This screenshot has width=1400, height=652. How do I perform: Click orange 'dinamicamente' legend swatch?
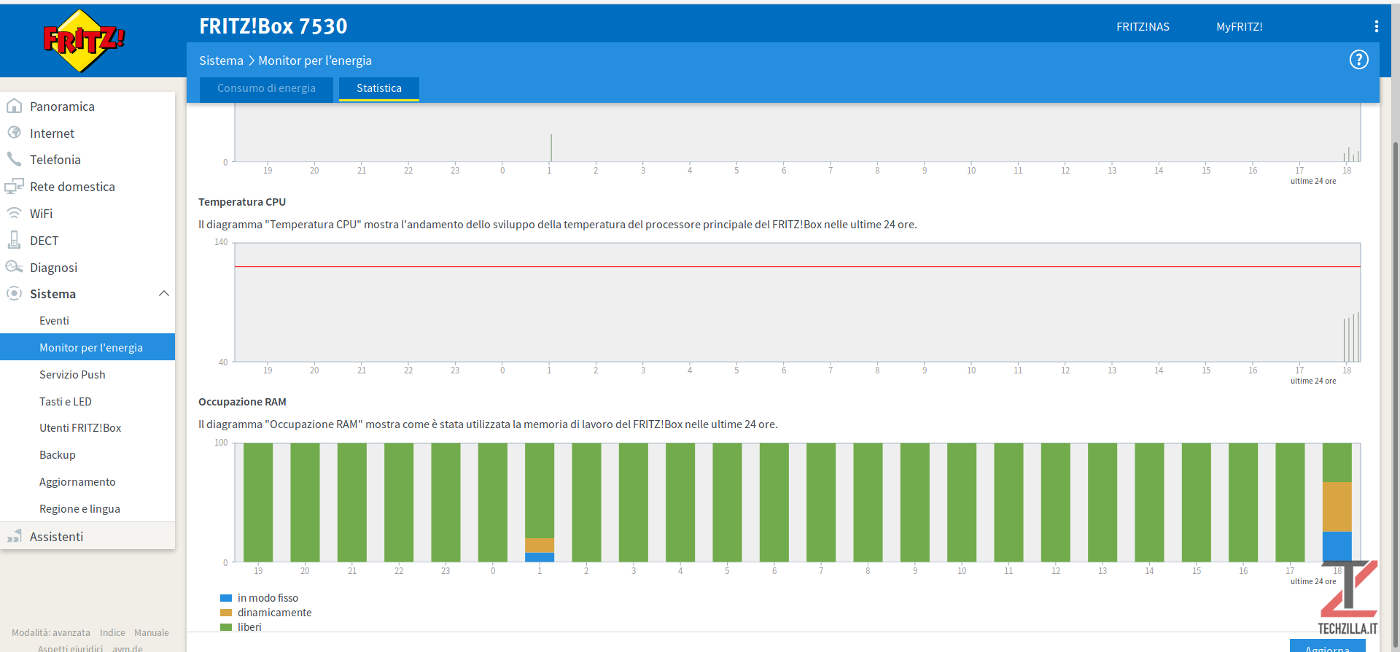coord(226,613)
